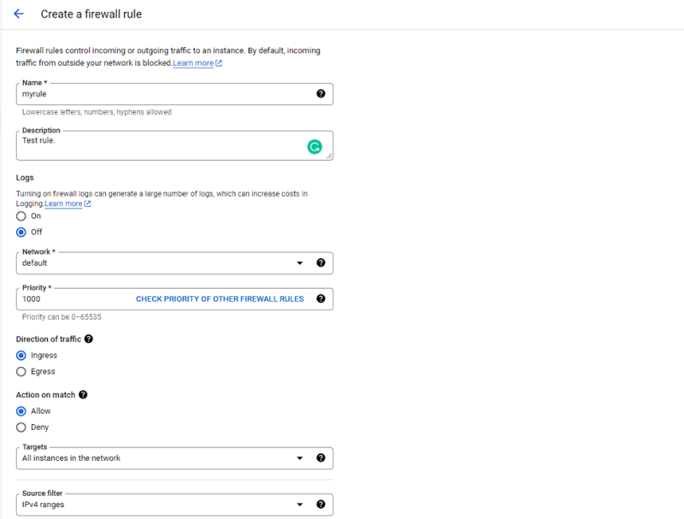Click external-link icon beside firewall rules Learn more
This screenshot has width=684, height=519.
point(219,63)
